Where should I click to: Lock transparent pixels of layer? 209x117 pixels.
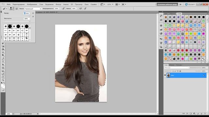click(x=173, y=71)
